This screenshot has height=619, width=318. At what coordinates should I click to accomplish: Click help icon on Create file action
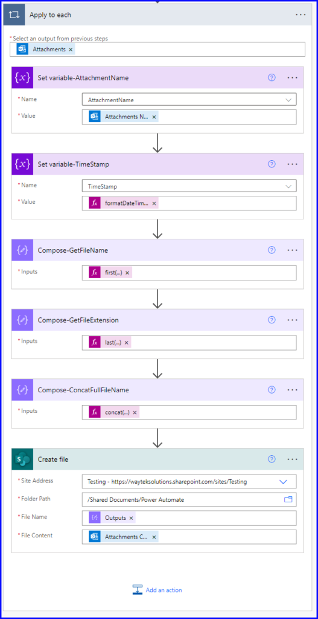(x=272, y=459)
